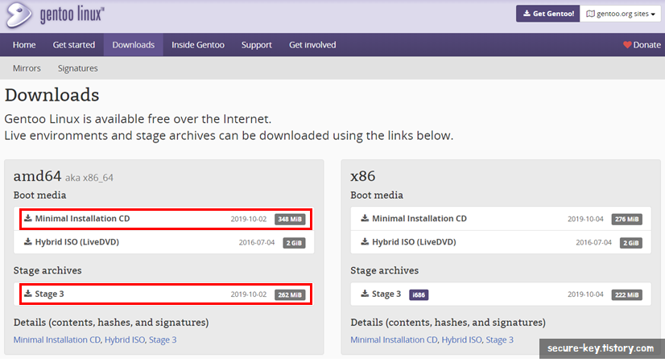This screenshot has width=665, height=362.
Task: Click the i686 badge on x86 Stage 3
Action: coord(419,295)
